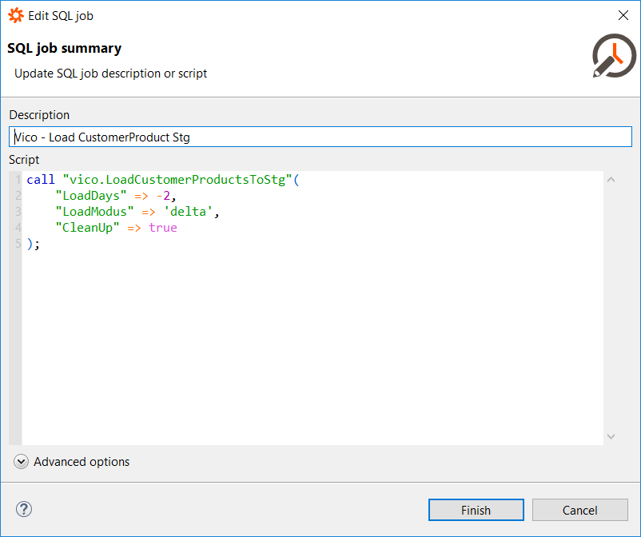Expand Advanced options section
The width and height of the screenshot is (641, 537).
point(21,462)
